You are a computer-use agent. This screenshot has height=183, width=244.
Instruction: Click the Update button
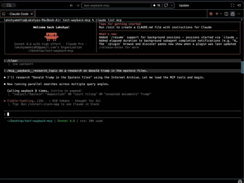click(x=184, y=5)
